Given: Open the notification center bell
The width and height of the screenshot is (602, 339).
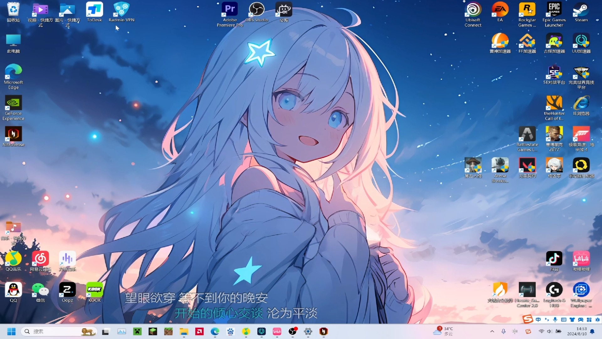Looking at the screenshot, I should 592,331.
